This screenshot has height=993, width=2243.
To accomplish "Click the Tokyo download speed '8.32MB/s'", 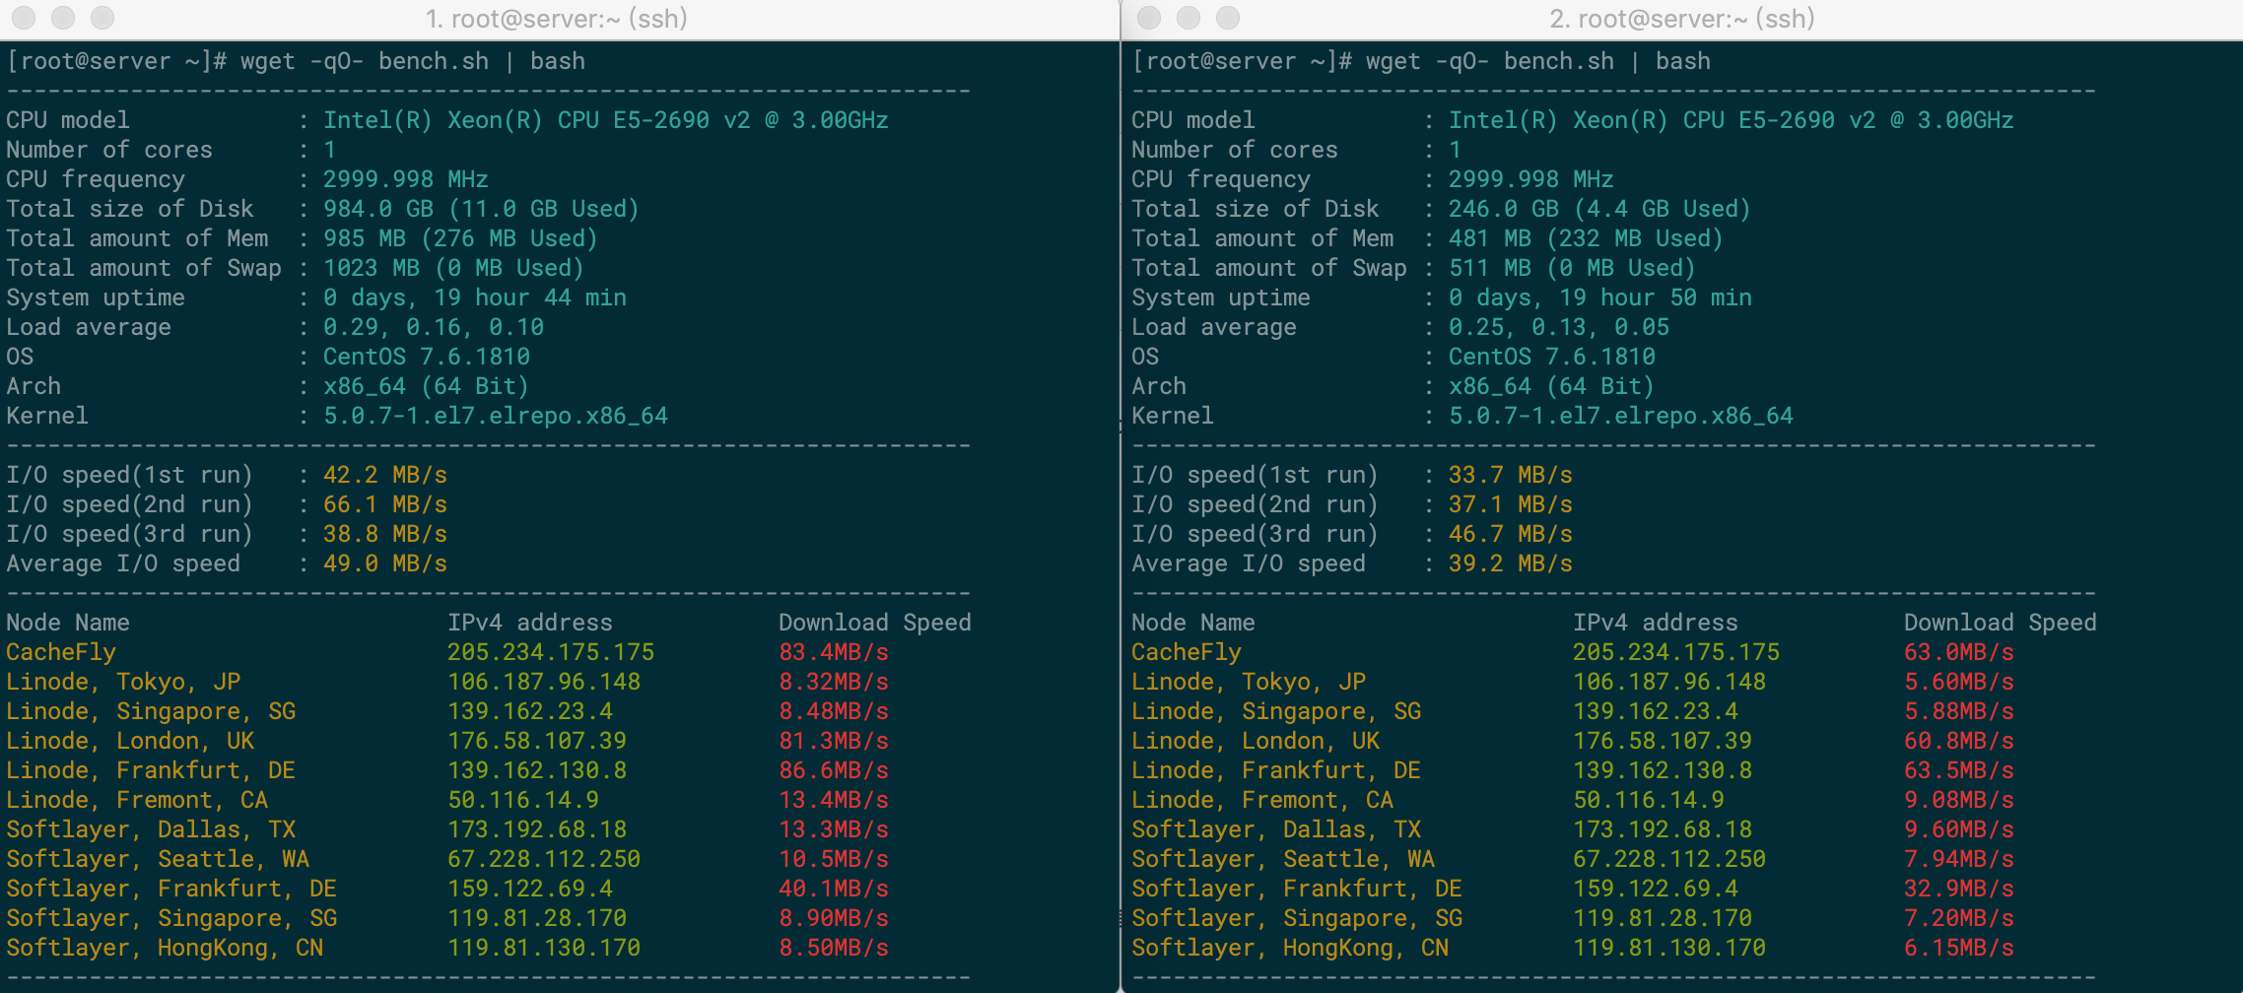I will pos(834,682).
